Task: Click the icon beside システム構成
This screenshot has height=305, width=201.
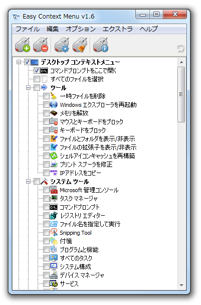Action: 54,266
